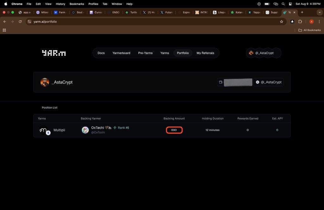Open the All Bookmarks folder
This screenshot has width=324, height=210.
pyautogui.click(x=309, y=30)
